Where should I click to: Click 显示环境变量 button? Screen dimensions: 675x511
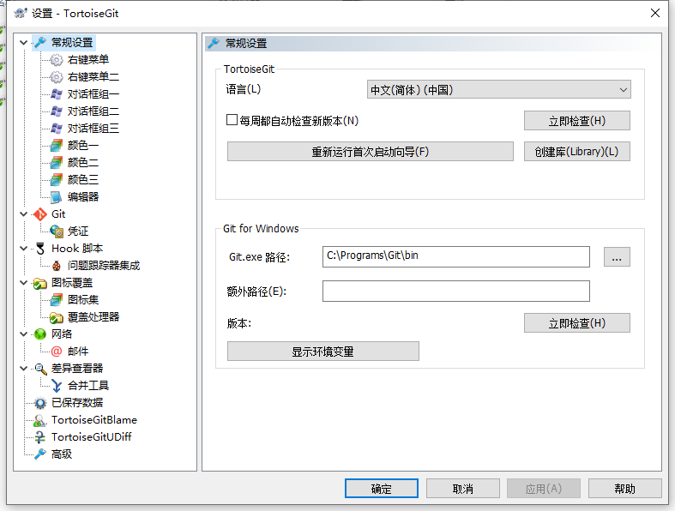pos(322,352)
